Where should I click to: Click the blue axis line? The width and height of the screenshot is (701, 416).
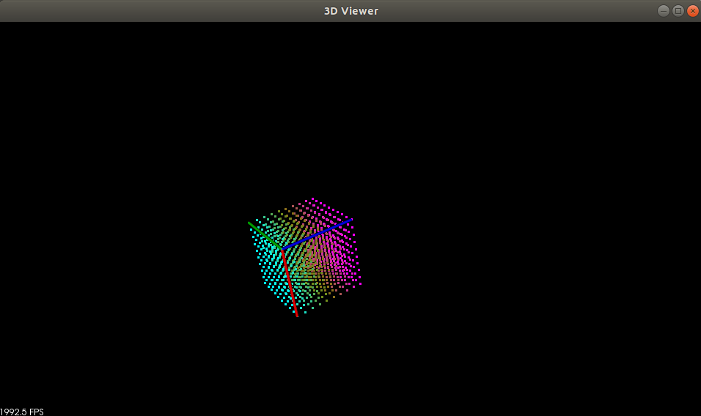coord(318,234)
